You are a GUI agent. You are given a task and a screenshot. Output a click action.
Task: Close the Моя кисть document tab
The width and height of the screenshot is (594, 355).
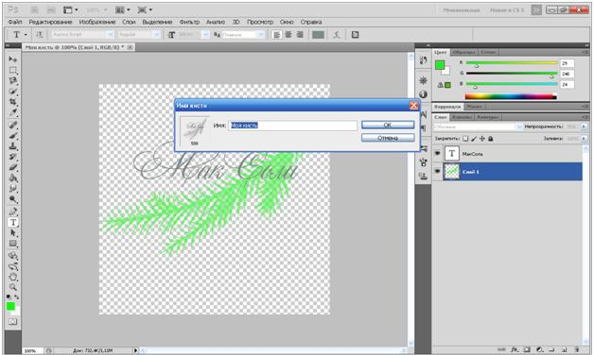click(x=130, y=47)
